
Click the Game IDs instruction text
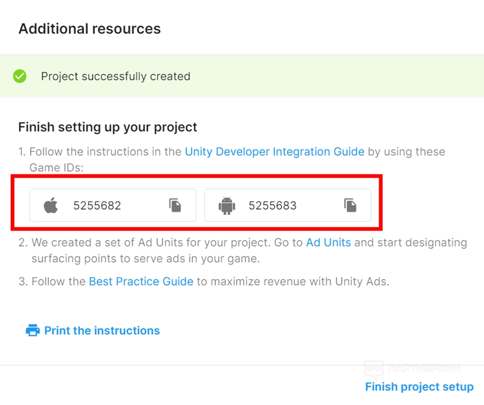pos(57,167)
